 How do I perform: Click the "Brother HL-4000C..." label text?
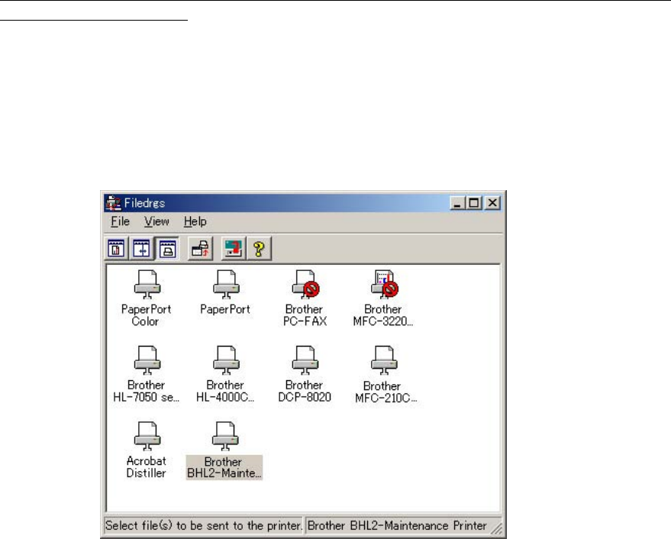[x=225, y=392]
